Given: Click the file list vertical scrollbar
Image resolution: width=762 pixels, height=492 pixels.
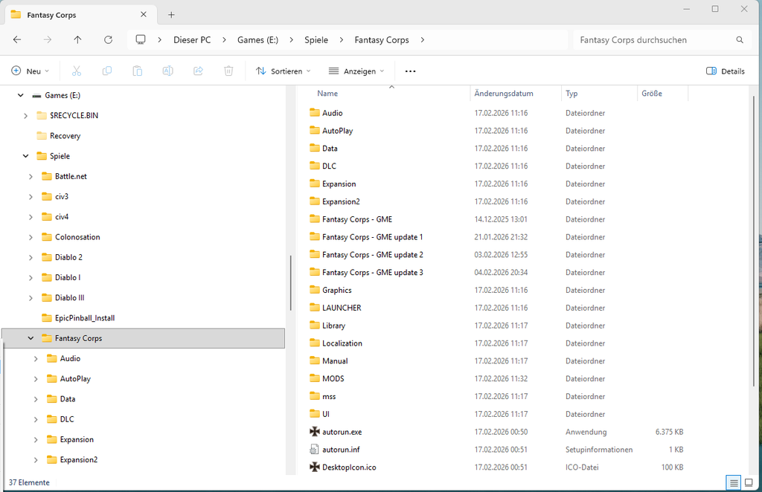Looking at the screenshot, I should (x=754, y=240).
